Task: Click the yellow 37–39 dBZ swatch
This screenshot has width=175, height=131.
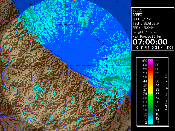Action: 150,90
